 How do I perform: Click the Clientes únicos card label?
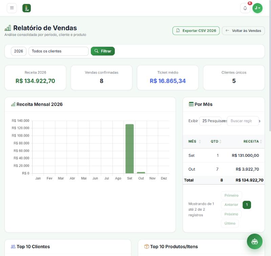point(234,72)
